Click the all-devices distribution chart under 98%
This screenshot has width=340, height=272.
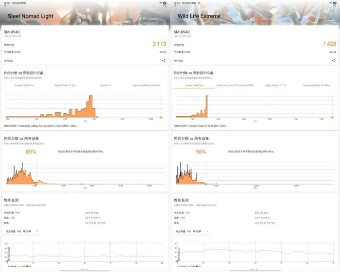(x=255, y=174)
